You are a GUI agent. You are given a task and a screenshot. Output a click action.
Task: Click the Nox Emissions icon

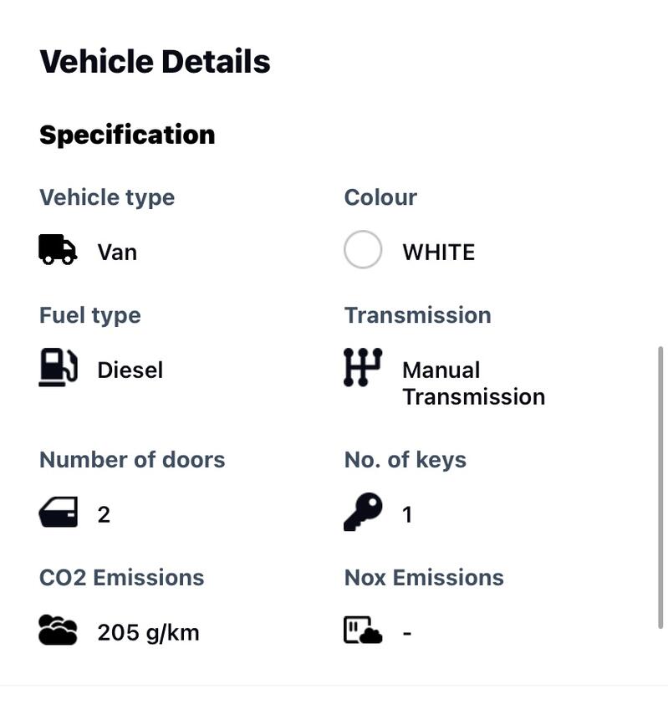point(363,630)
